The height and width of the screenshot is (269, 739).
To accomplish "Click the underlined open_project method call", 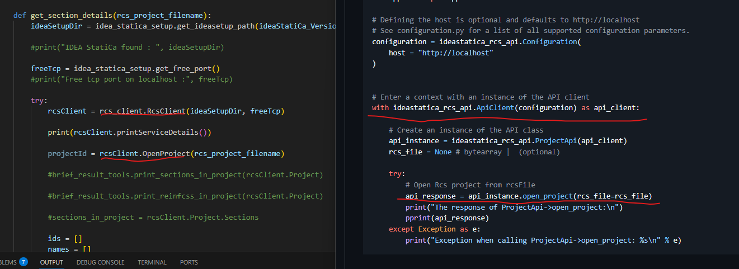I will pos(548,196).
